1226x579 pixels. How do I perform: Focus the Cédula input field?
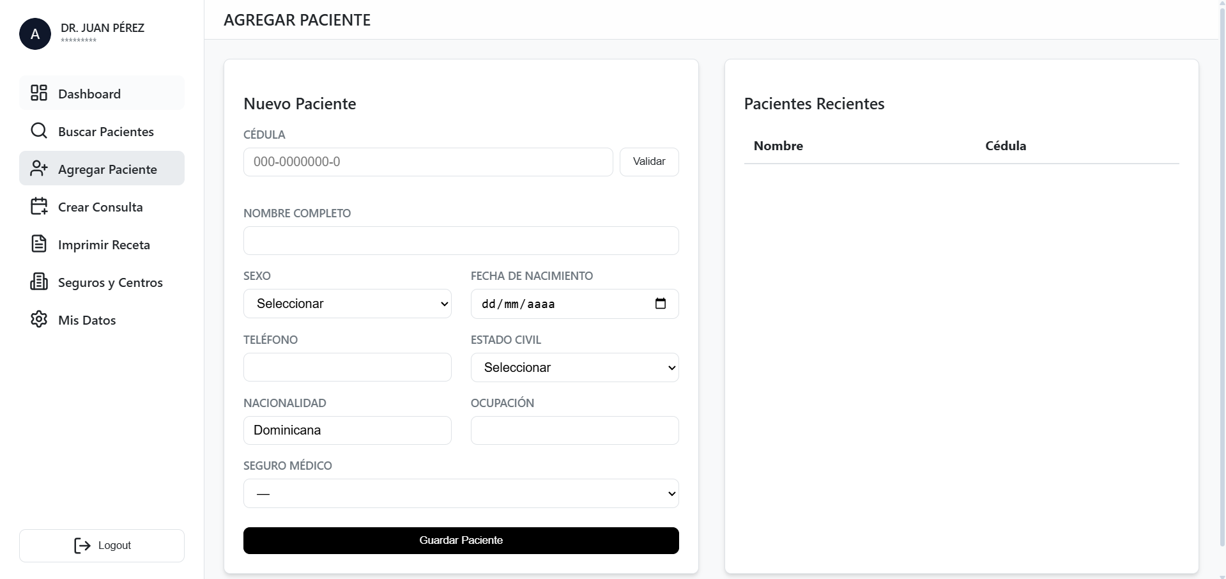tap(427, 162)
